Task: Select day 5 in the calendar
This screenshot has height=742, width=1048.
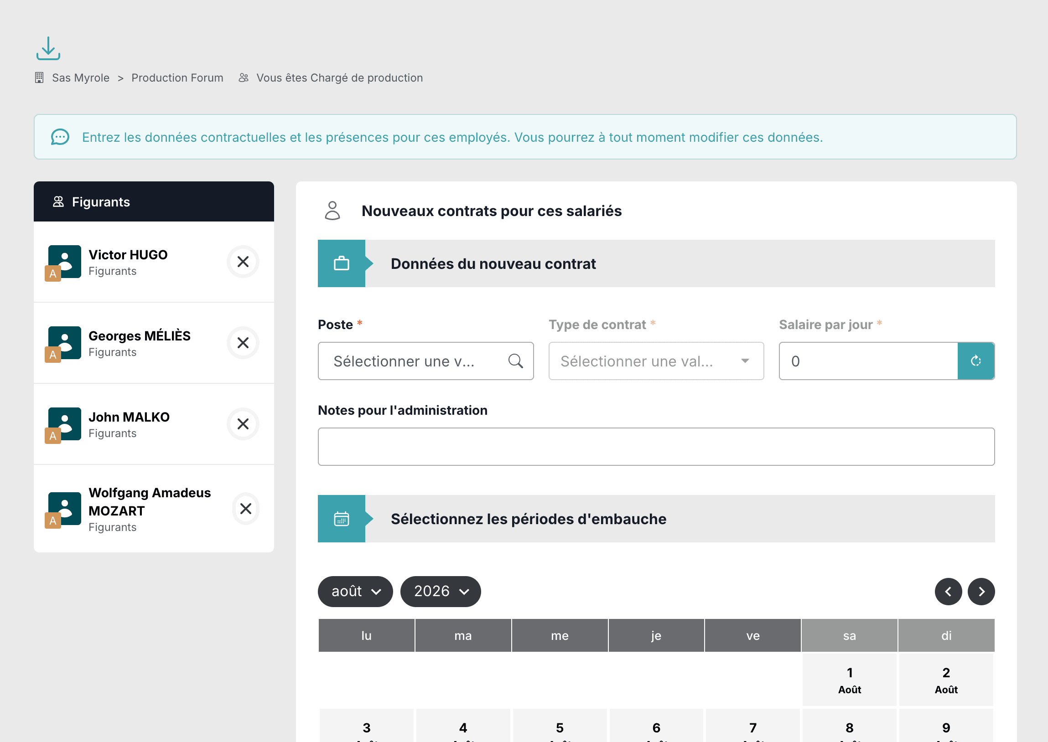Action: point(560,726)
